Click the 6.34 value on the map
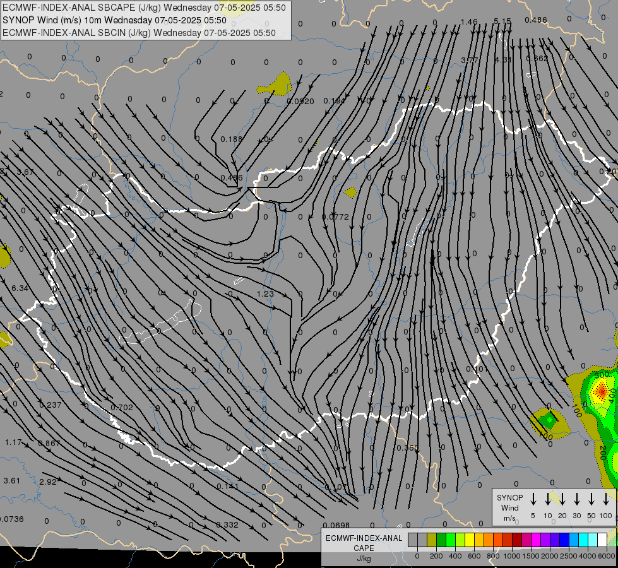The height and width of the screenshot is (568, 618). click(x=20, y=288)
